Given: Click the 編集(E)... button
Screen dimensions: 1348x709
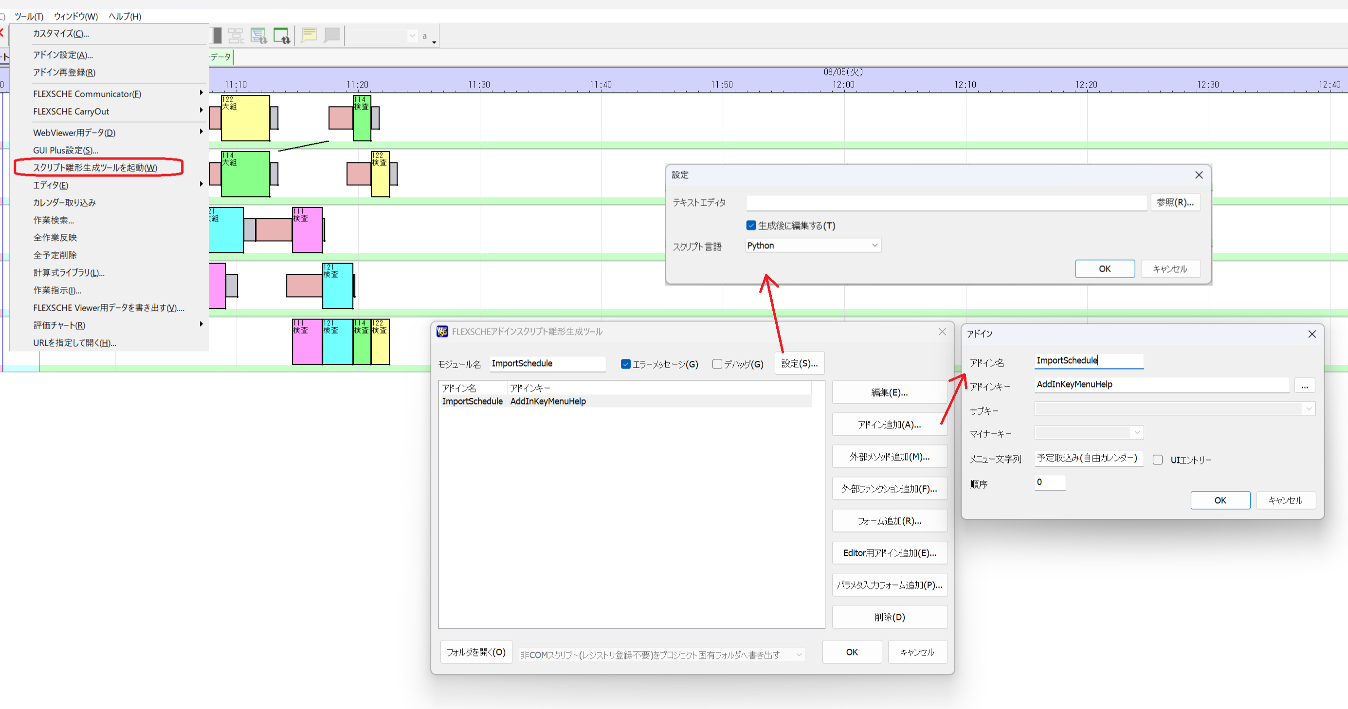Looking at the screenshot, I should tap(889, 392).
